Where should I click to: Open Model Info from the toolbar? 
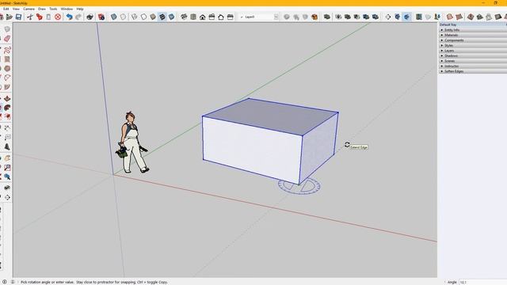[x=101, y=17]
